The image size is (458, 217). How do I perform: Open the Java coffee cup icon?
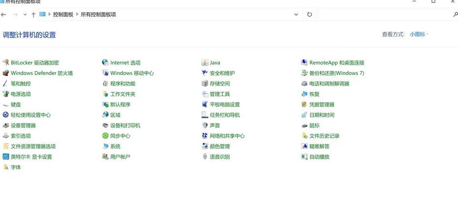(205, 63)
